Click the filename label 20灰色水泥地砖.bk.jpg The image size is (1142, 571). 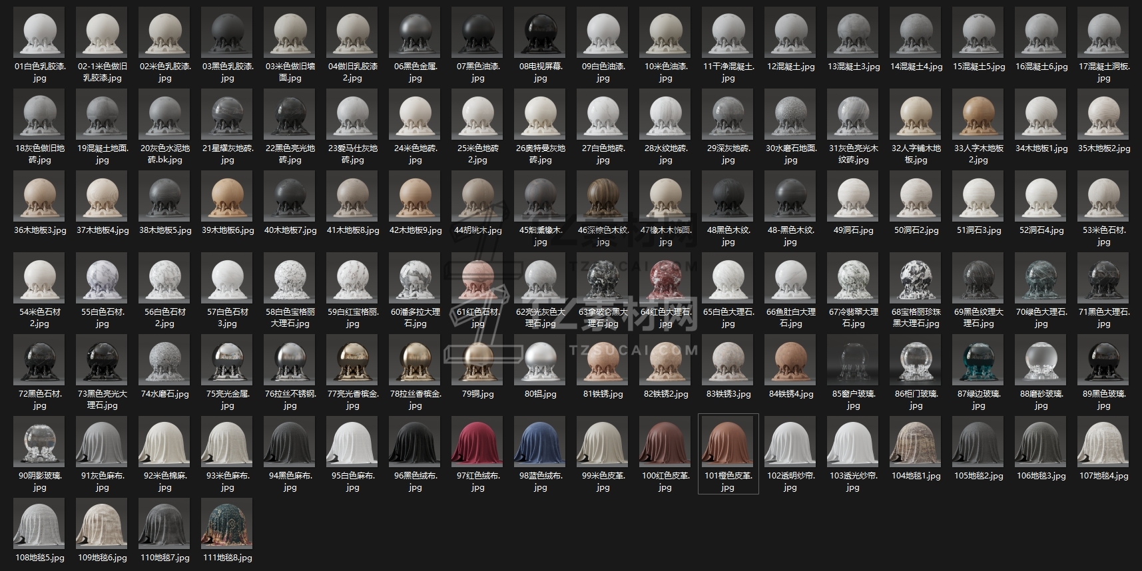click(164, 154)
